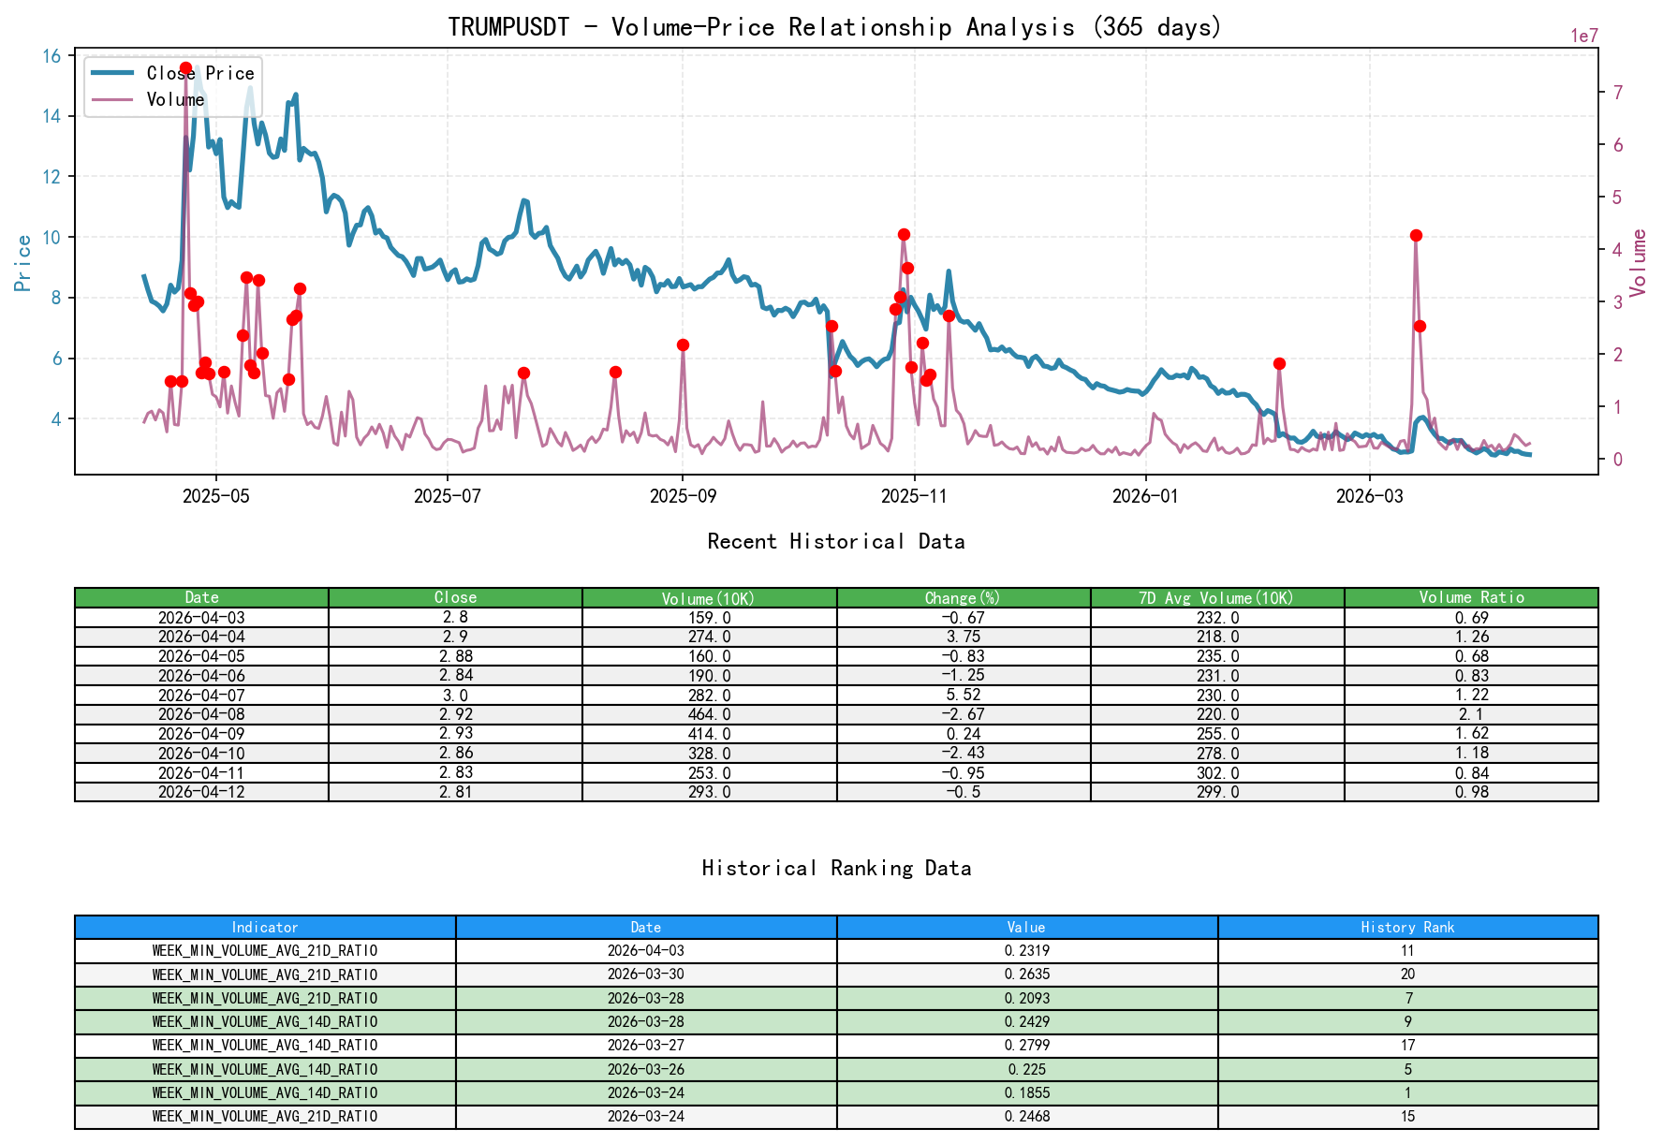This screenshot has width=1663, height=1143.
Task: Click the 2026-04-08 date cell
Action: click(201, 714)
